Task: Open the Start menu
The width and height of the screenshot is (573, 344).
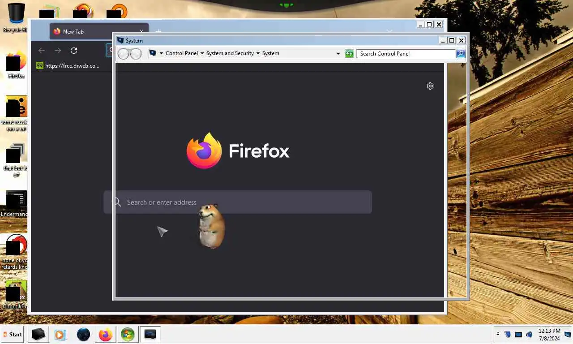Action: pos(12,335)
